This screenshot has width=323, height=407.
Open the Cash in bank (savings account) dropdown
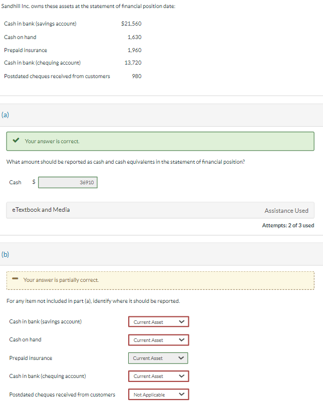pyautogui.click(x=158, y=321)
